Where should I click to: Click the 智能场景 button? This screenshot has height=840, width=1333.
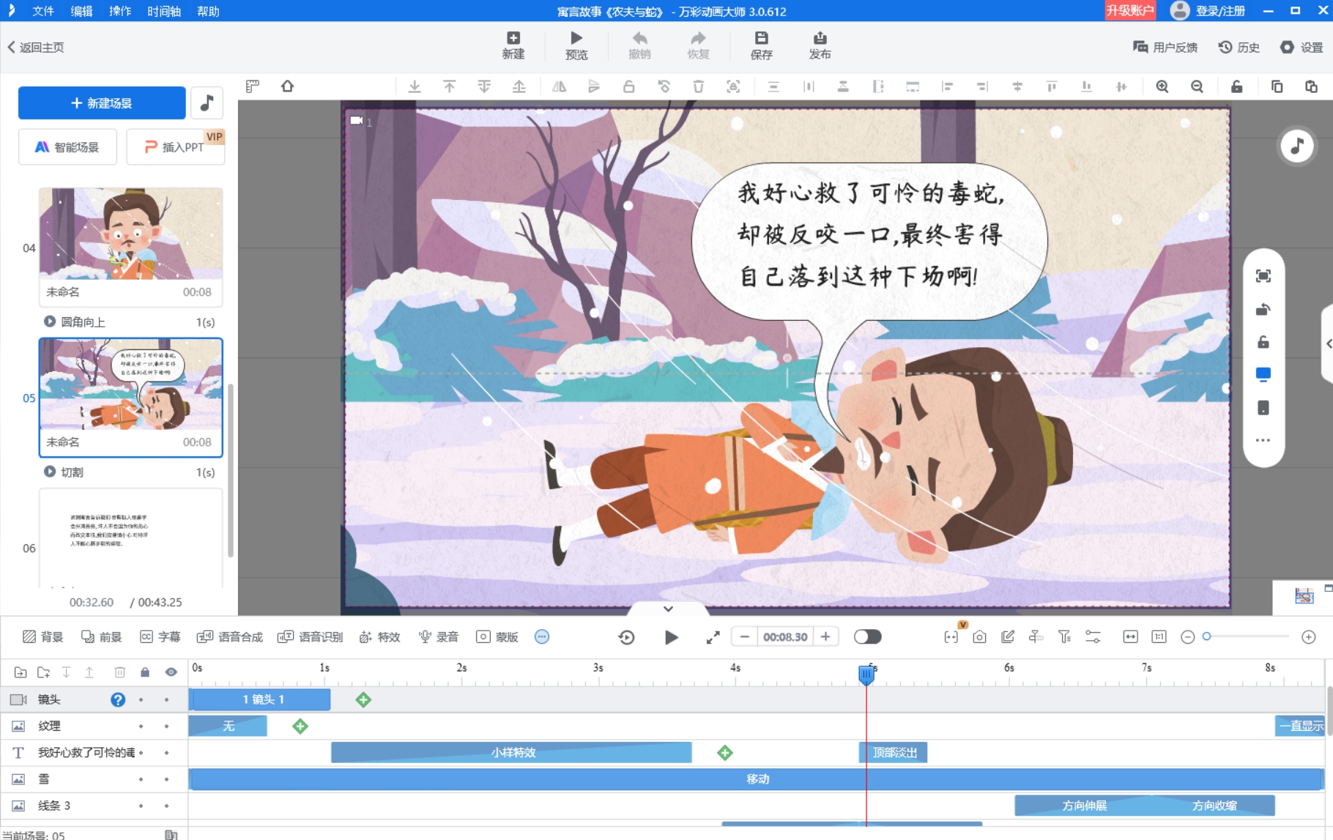67,147
